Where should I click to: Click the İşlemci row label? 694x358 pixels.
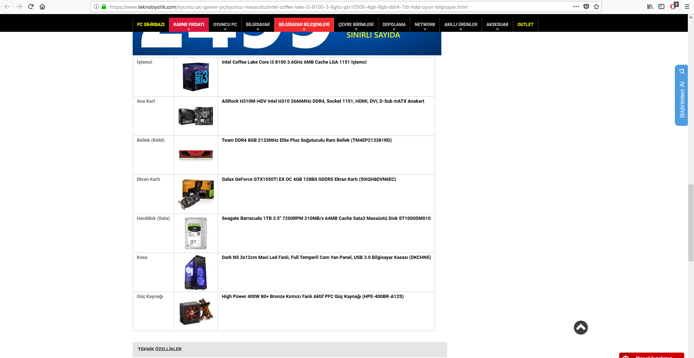point(145,62)
